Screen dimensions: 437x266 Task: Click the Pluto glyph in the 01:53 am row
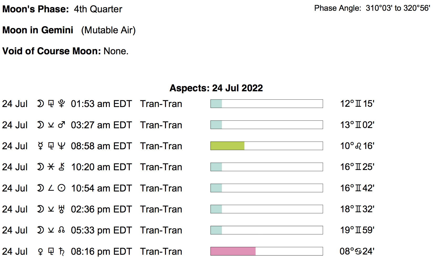(x=61, y=104)
